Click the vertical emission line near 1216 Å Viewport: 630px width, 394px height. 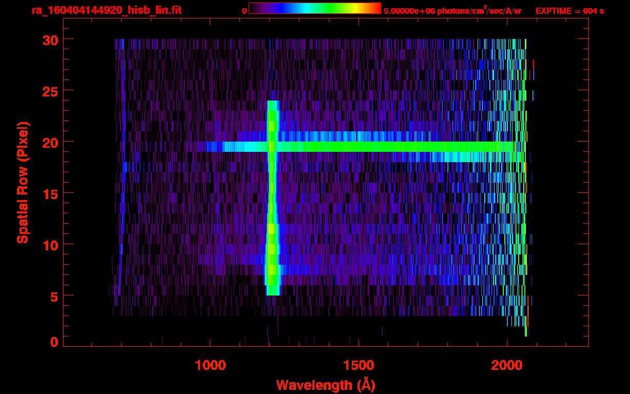[x=272, y=198]
